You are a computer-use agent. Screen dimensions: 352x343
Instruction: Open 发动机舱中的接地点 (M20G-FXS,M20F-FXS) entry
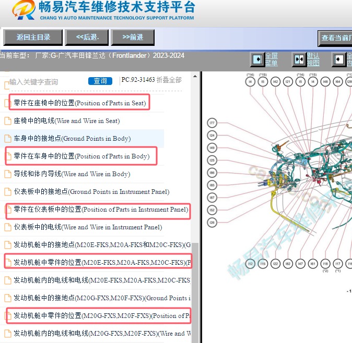tap(102, 298)
